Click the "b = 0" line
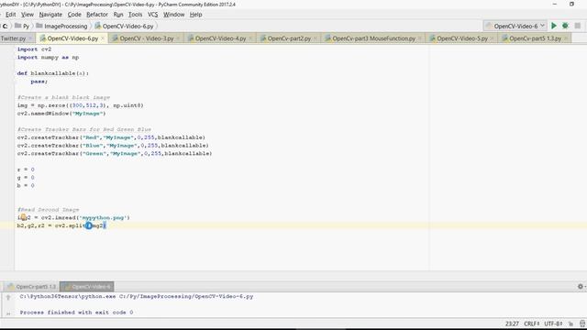 (26, 185)
